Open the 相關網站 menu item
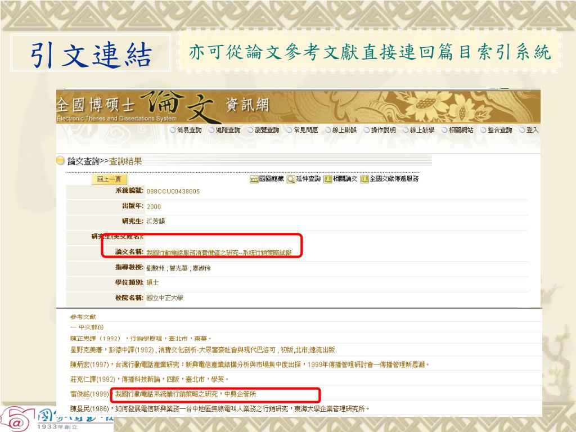The width and height of the screenshot is (576, 432). (x=461, y=130)
